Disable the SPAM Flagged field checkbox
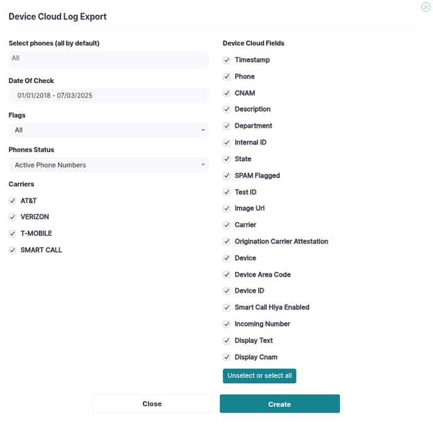The height and width of the screenshot is (424, 433). (x=227, y=176)
